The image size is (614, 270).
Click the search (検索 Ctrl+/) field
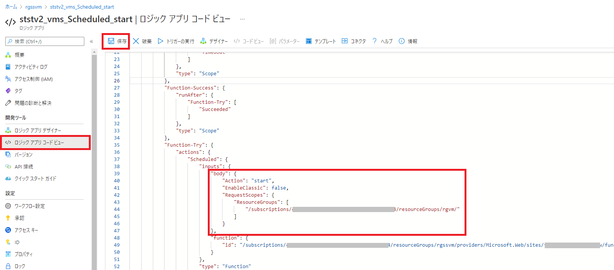point(45,41)
